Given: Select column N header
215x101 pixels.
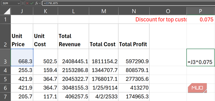Looking at the screenshot, I should (134, 11).
